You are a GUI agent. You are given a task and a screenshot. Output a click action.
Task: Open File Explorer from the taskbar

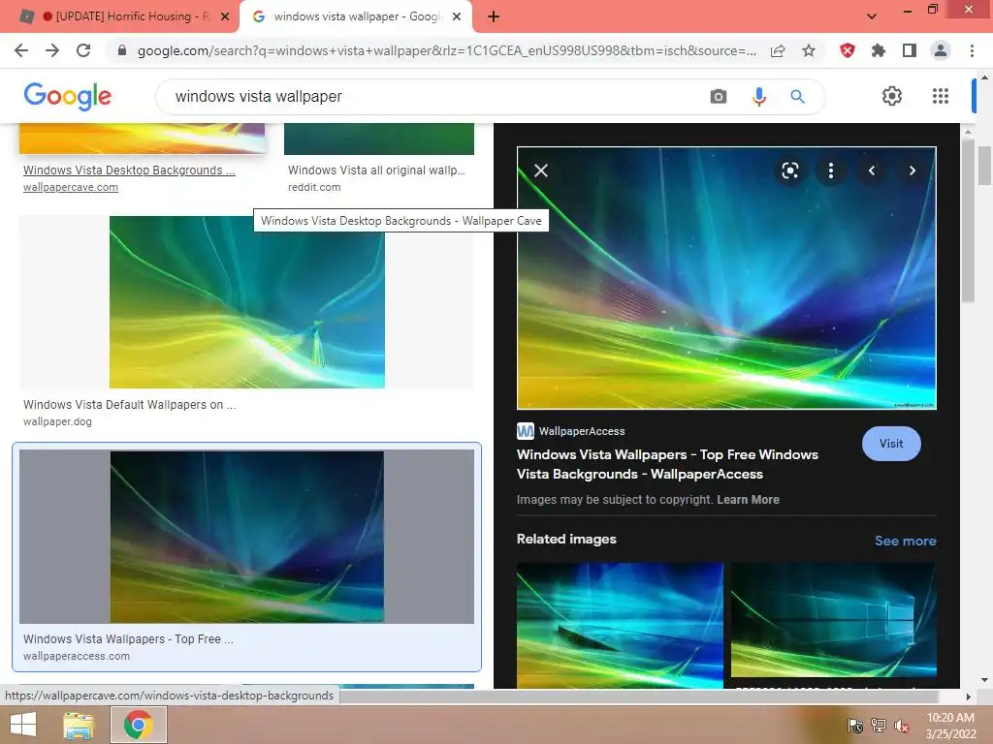(x=79, y=725)
